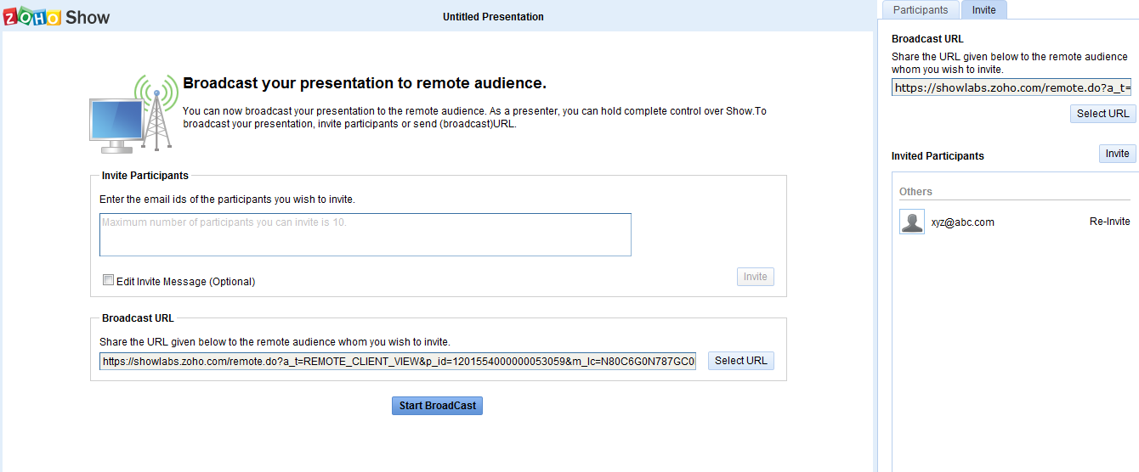This screenshot has height=472, width=1139.
Task: Click the Invite Participants section label
Action: click(145, 176)
